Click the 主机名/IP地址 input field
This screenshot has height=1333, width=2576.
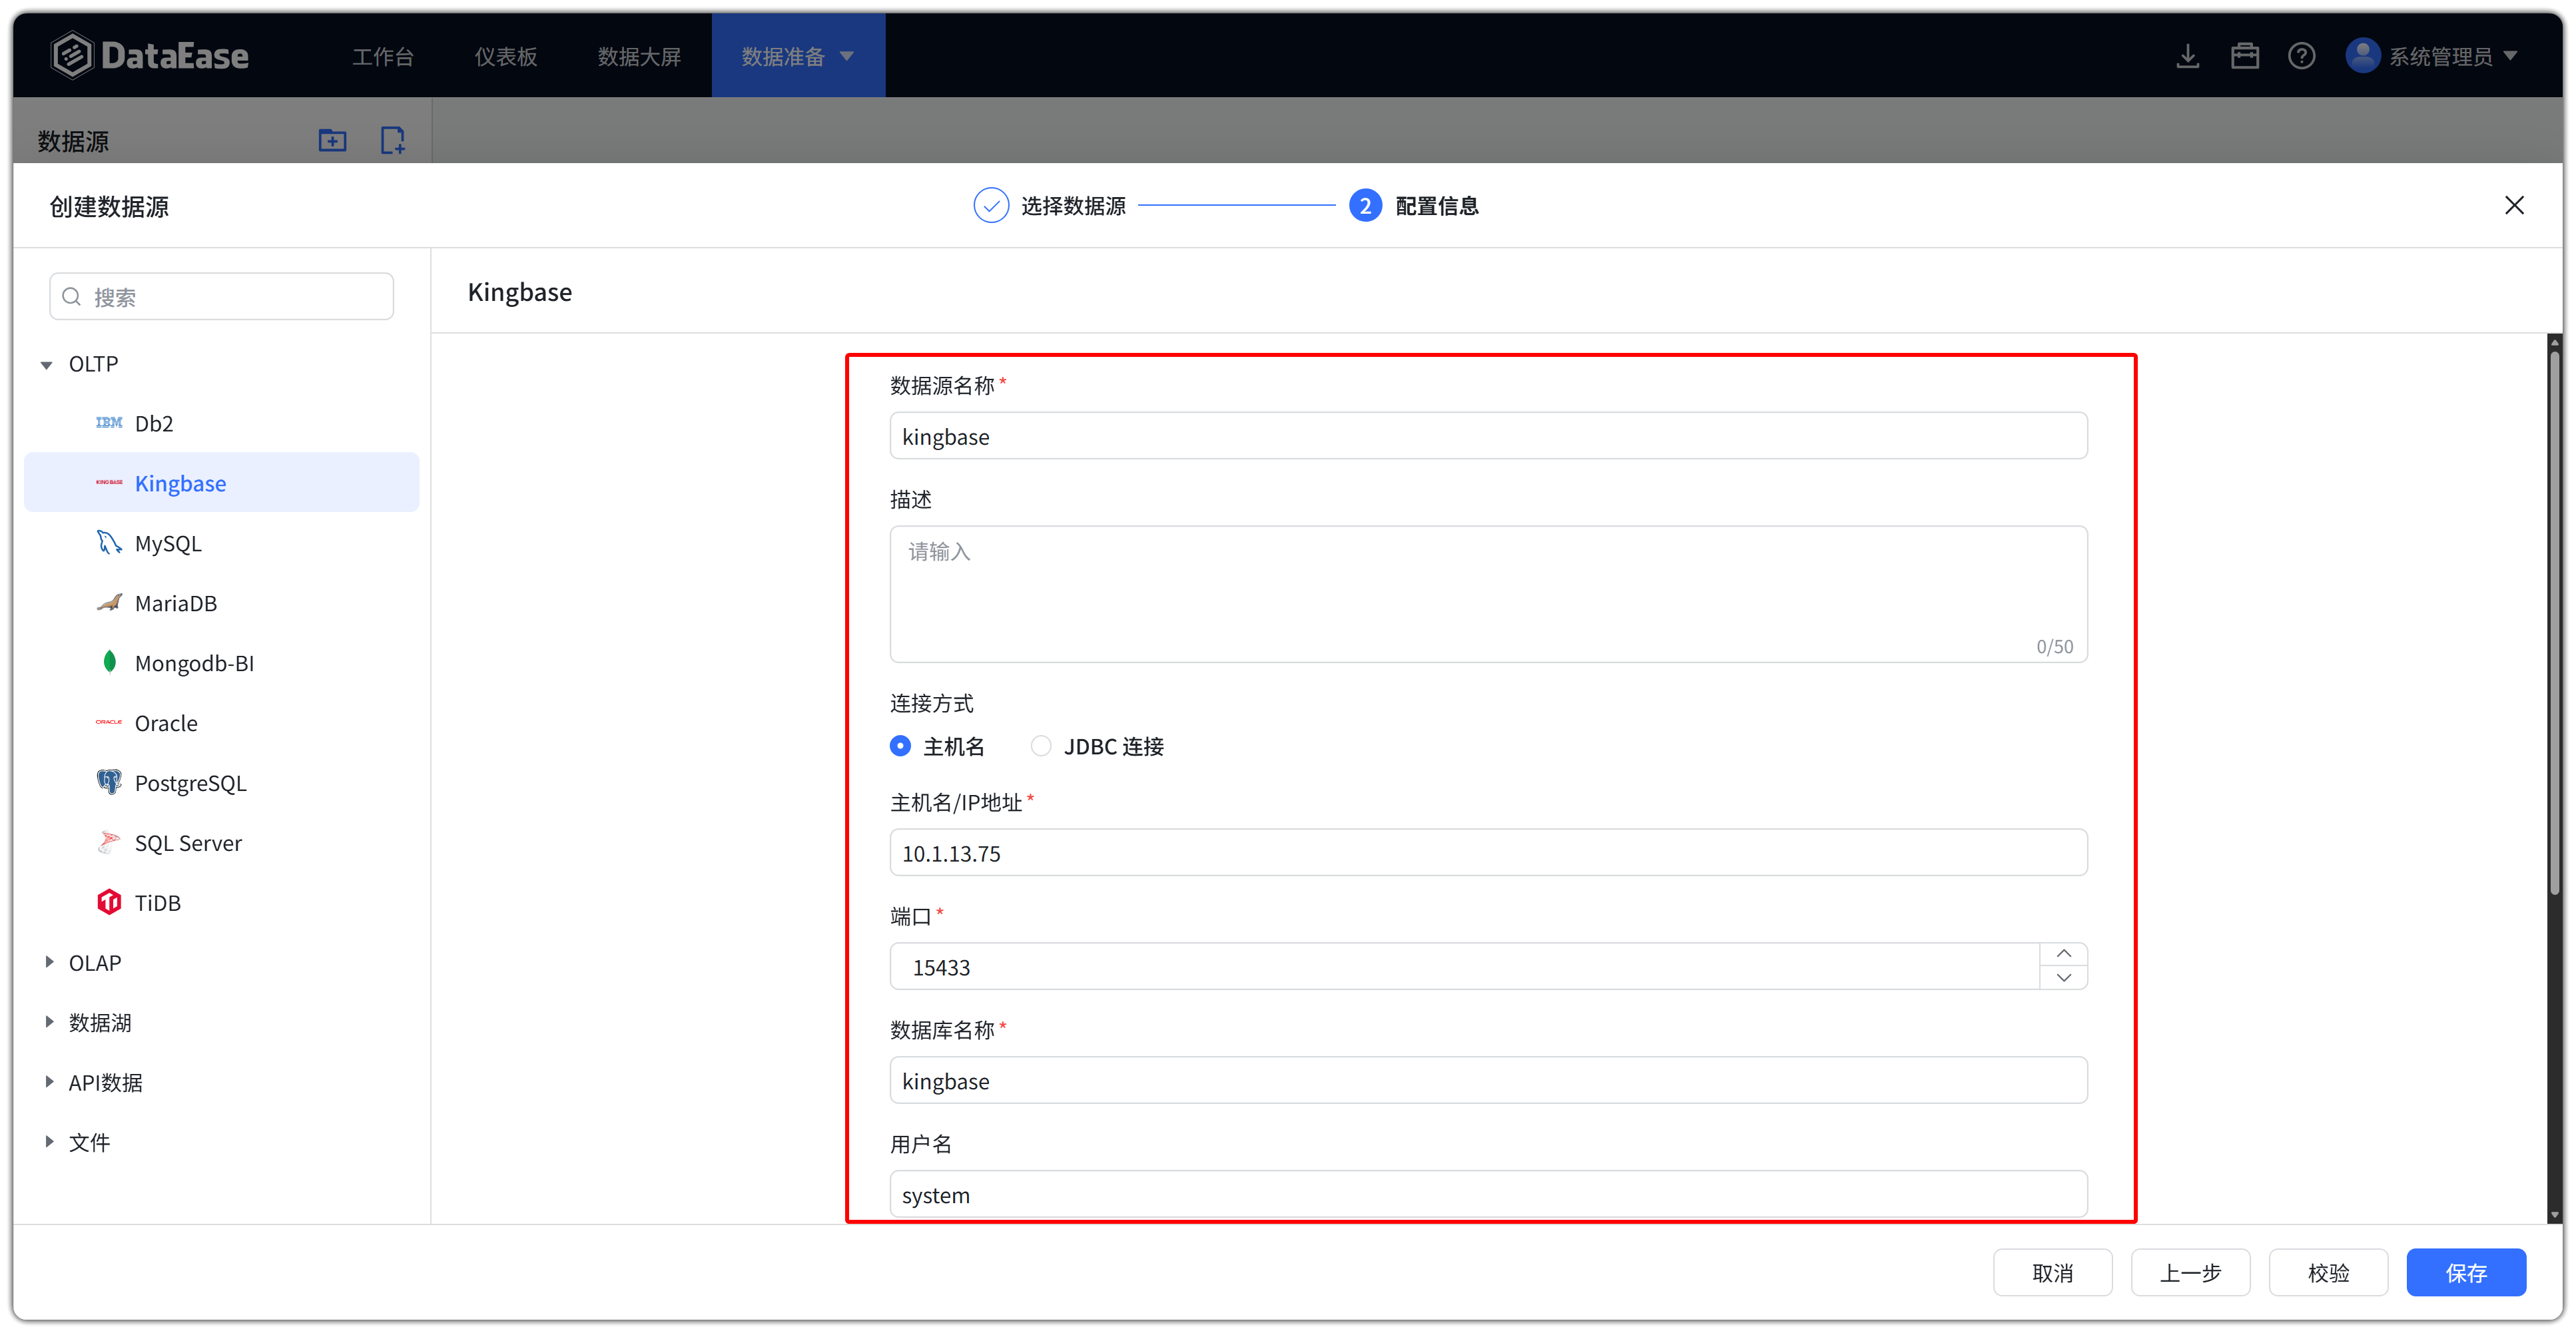[x=1488, y=852]
